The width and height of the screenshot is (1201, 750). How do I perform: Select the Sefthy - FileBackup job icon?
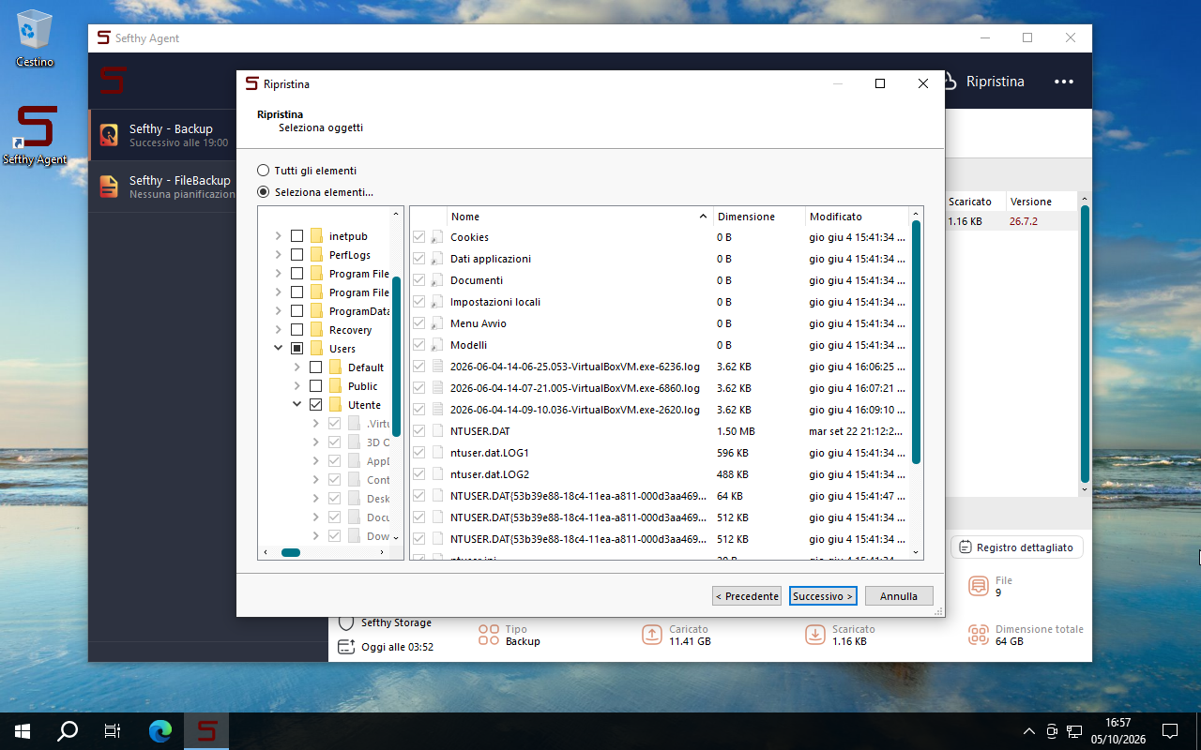[x=109, y=187]
